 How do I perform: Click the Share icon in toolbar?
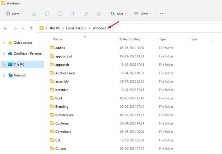pyautogui.click(x=86, y=14)
